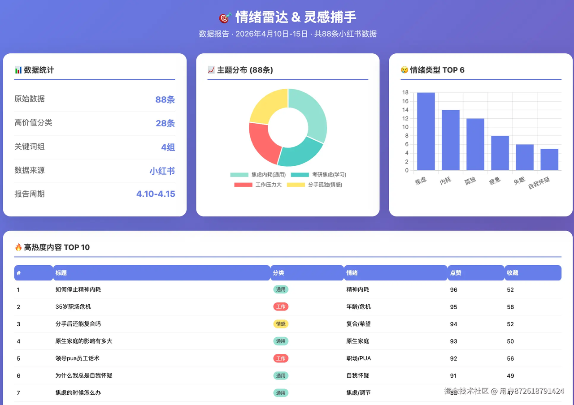Click the report subtitle with date range
The image size is (574, 405).
click(288, 34)
